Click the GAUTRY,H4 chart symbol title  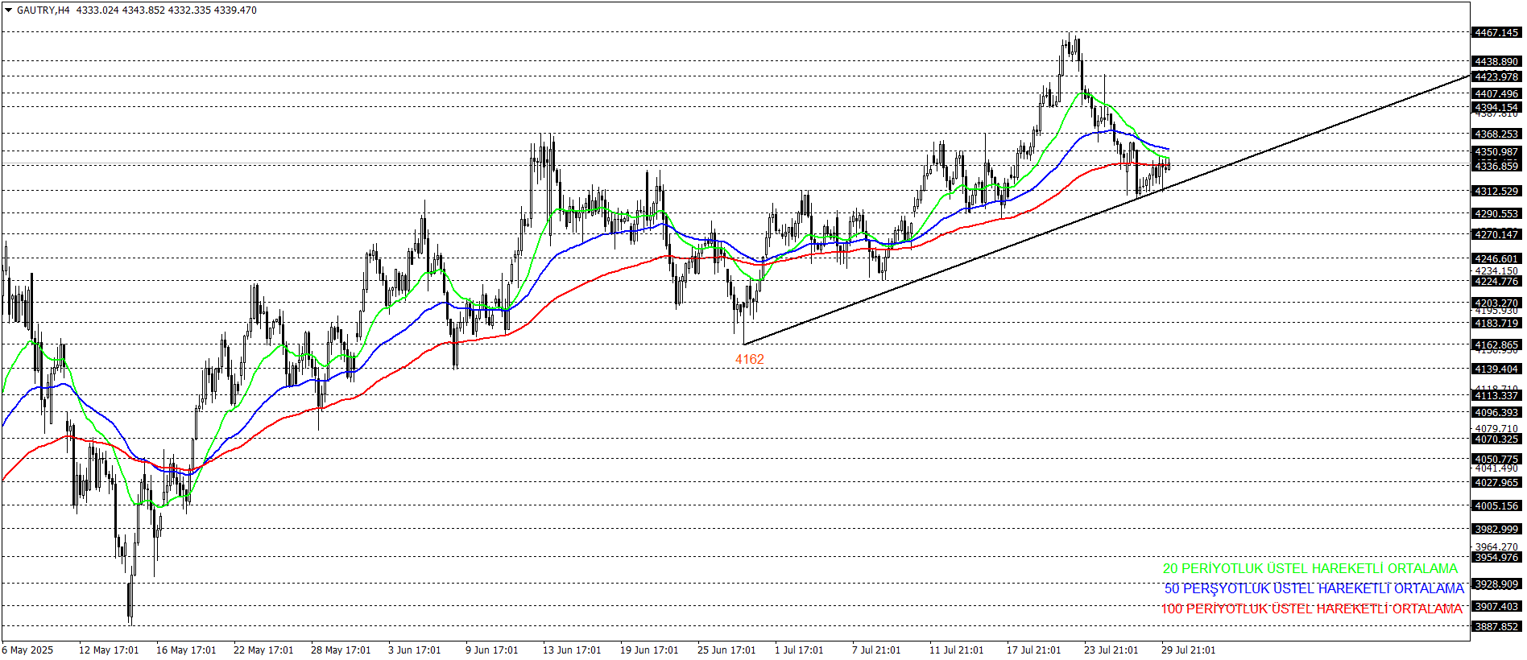pos(43,10)
